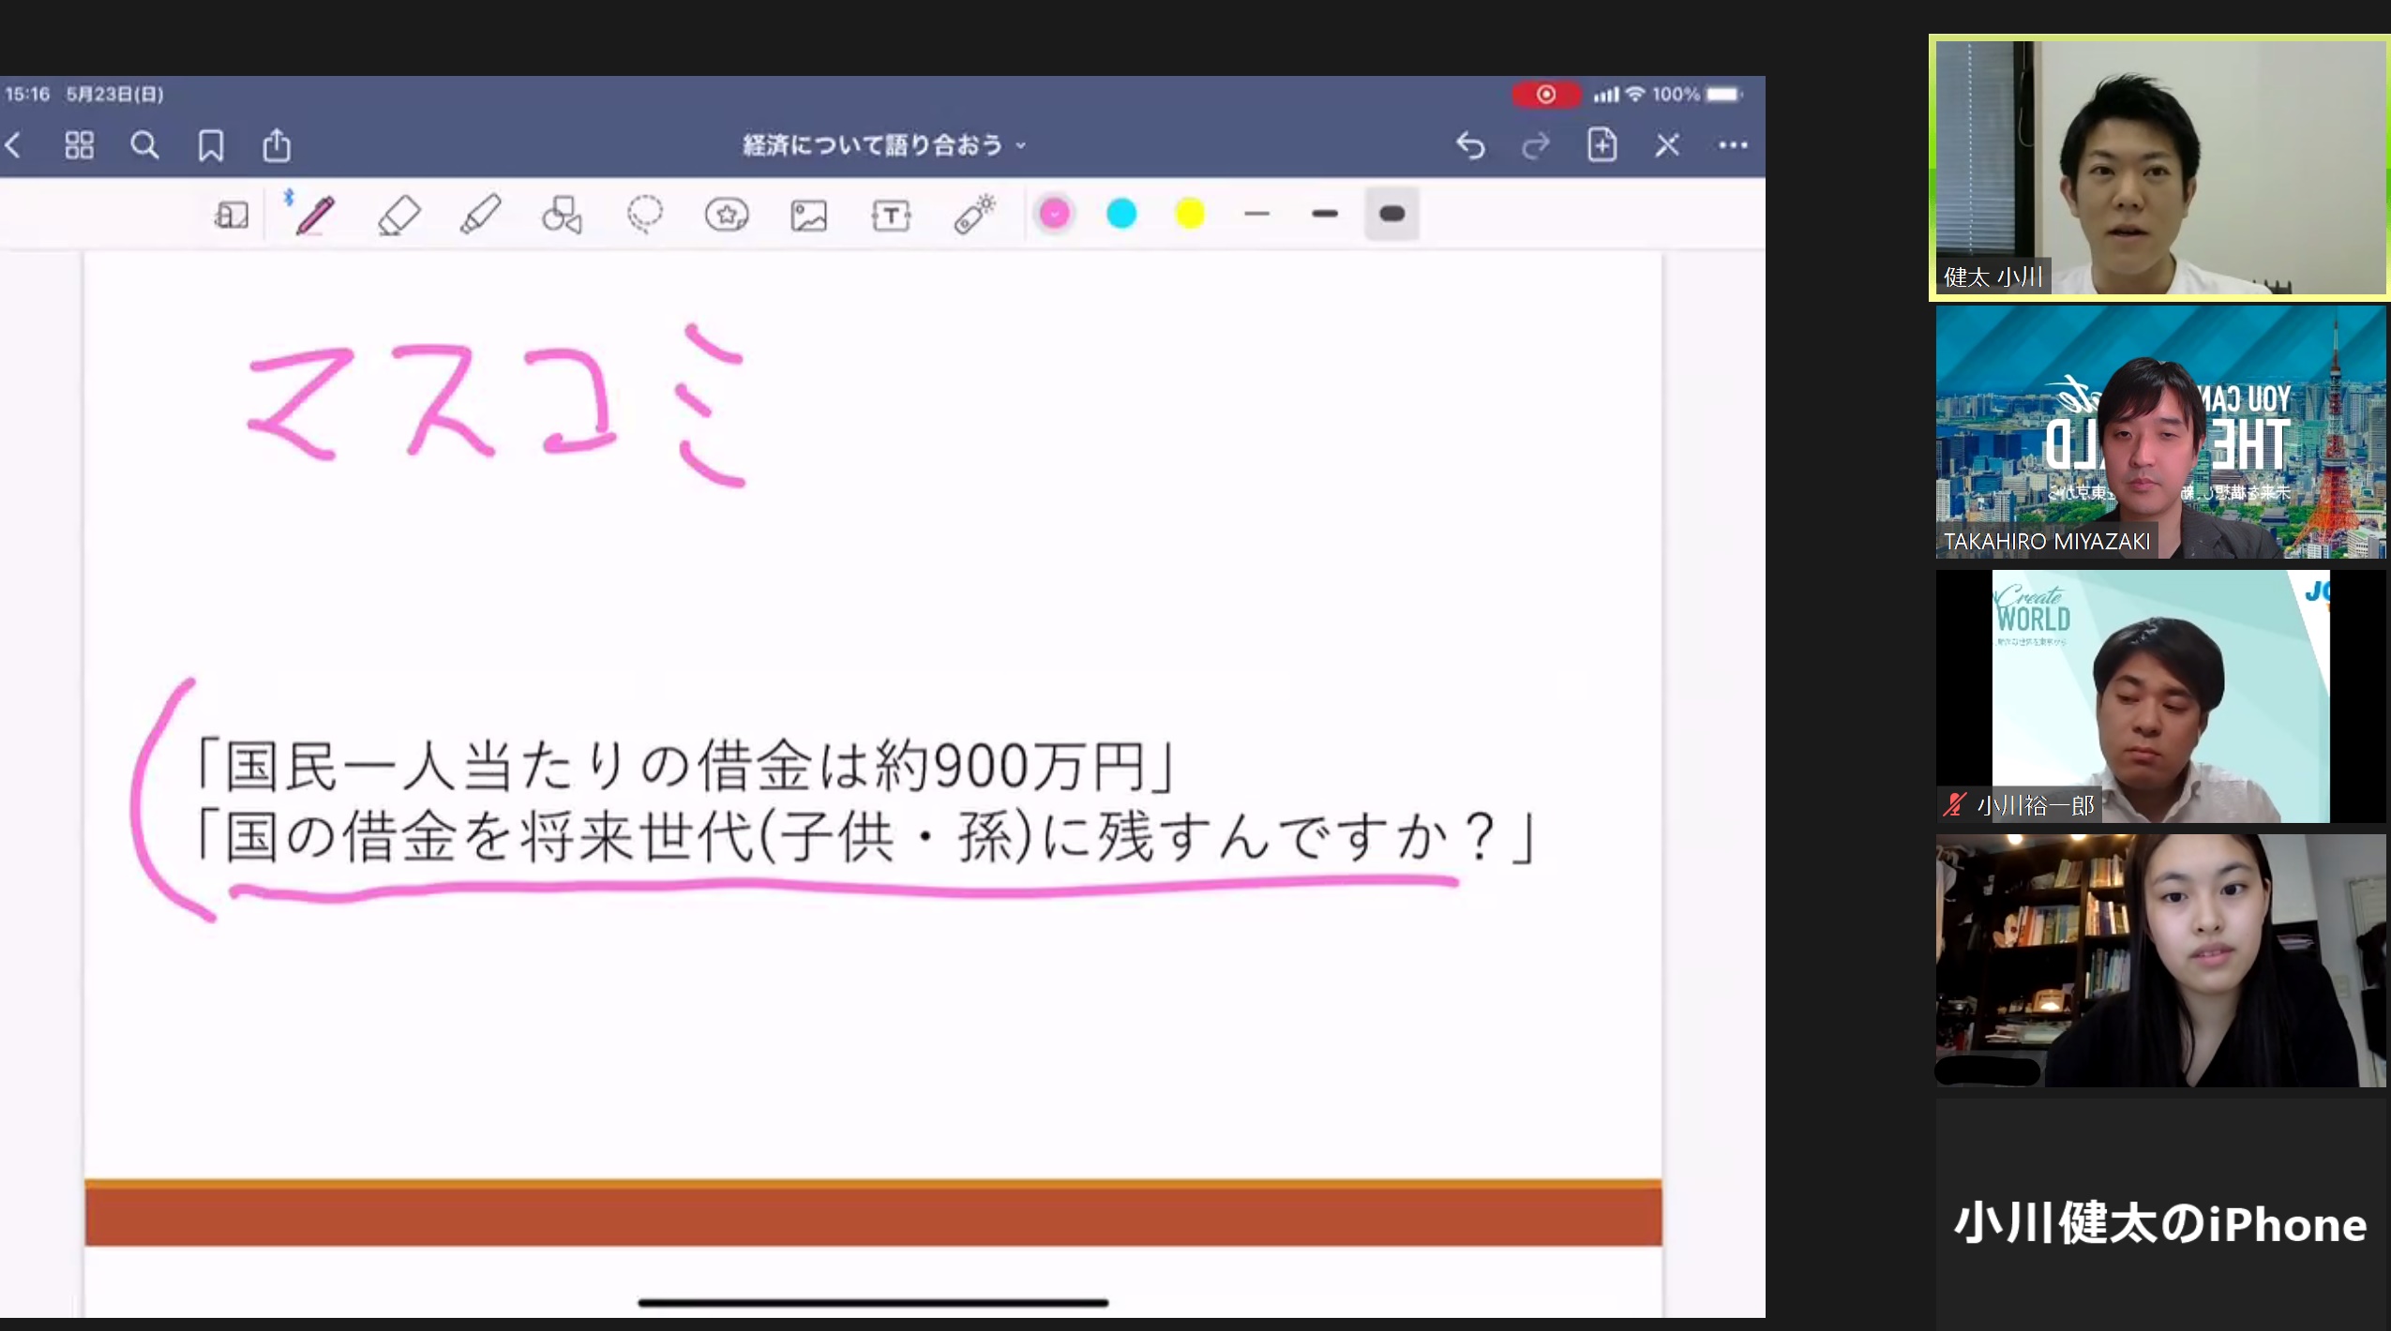Open the search magnifier

coord(144,145)
